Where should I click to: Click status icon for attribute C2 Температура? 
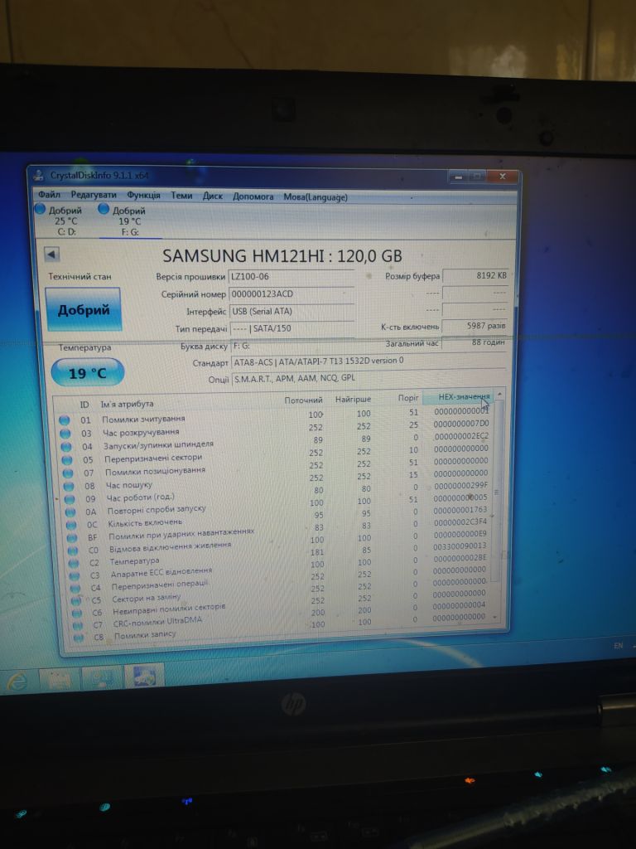tap(74, 564)
